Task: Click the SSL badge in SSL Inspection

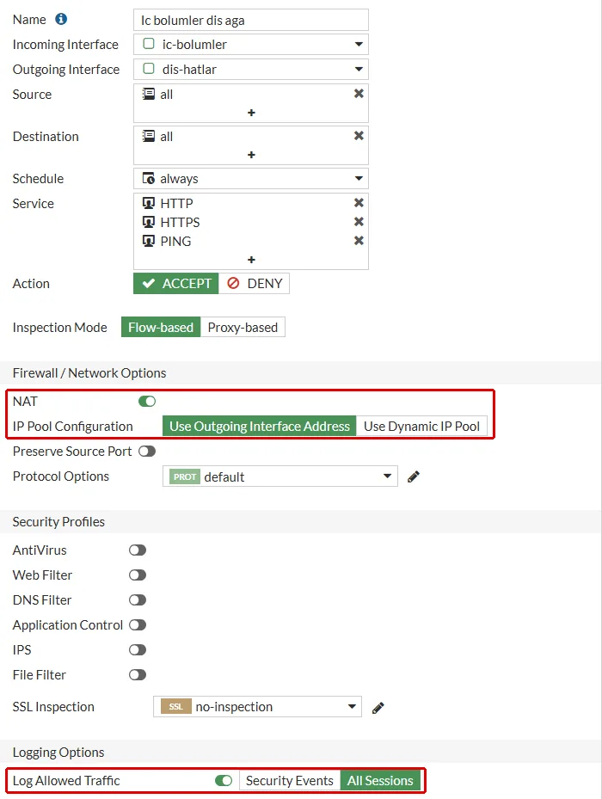Action: coord(175,707)
